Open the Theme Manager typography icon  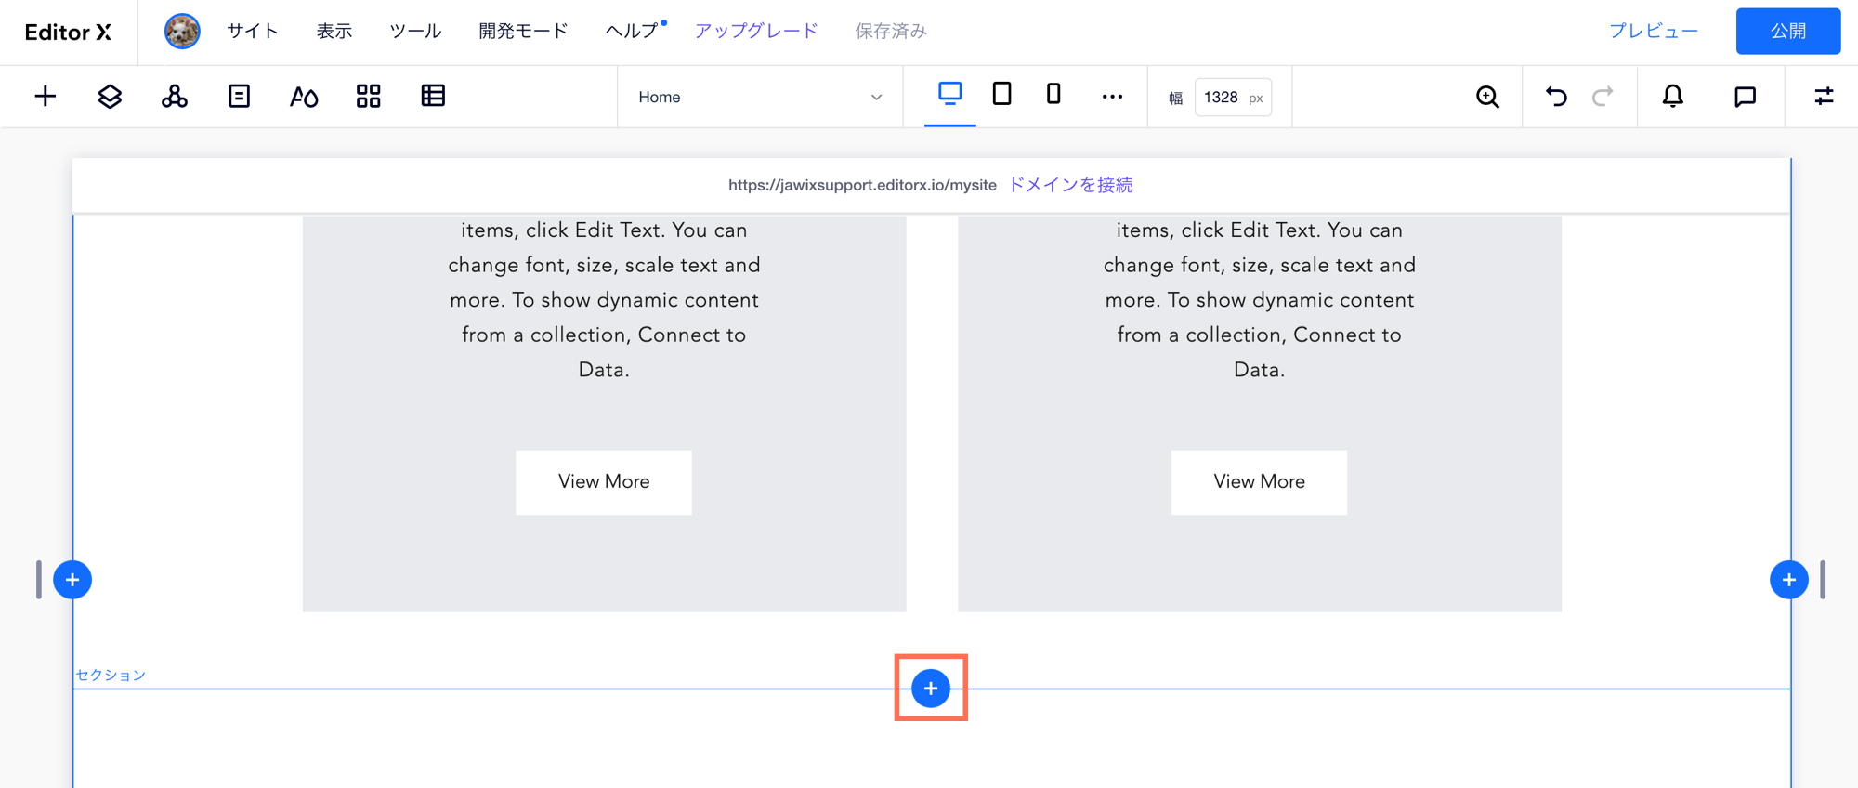click(304, 97)
